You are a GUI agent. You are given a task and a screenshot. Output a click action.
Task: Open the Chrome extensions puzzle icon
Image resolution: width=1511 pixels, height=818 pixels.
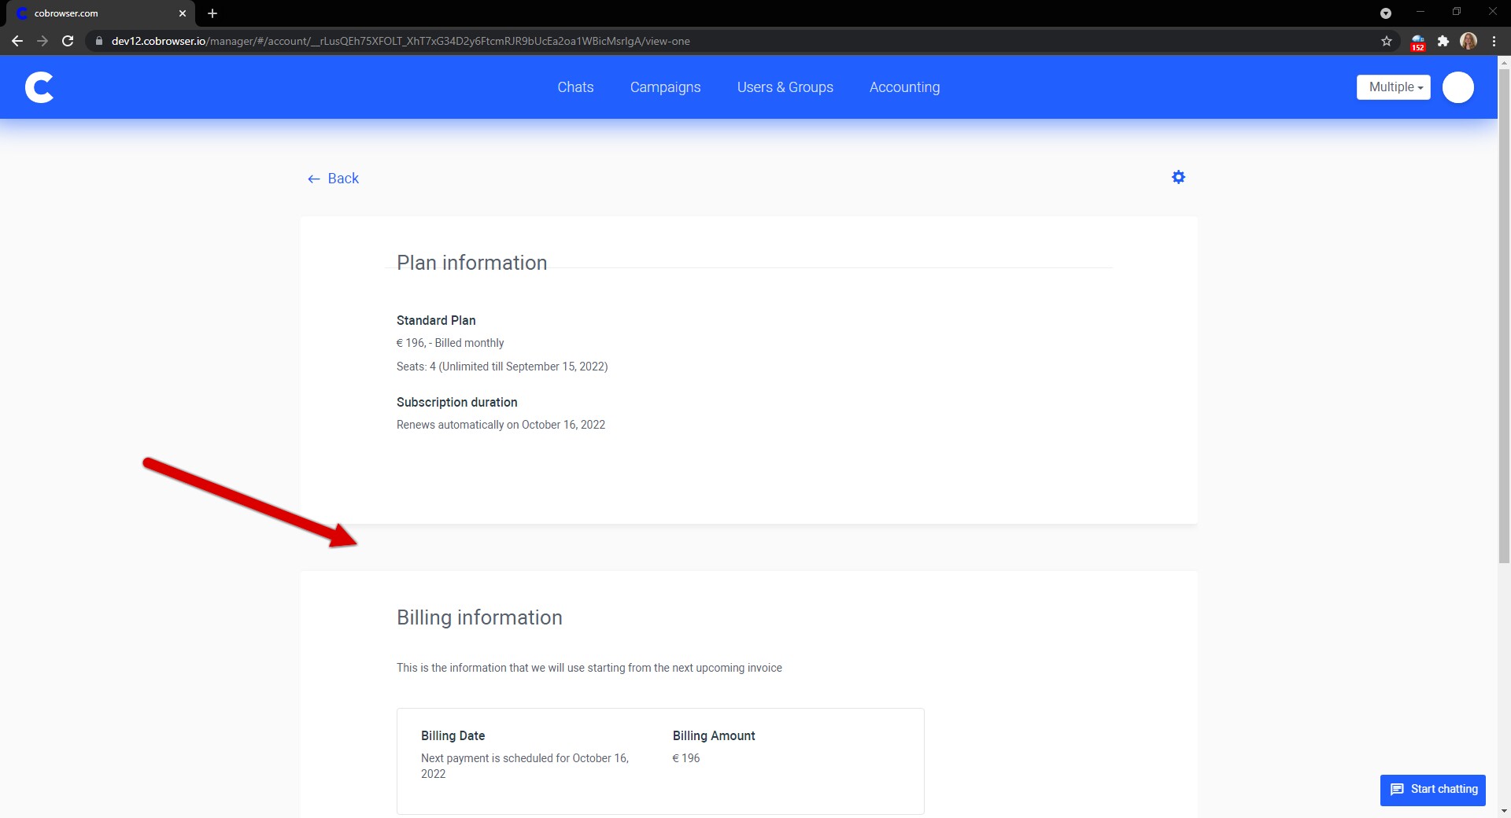(x=1444, y=40)
